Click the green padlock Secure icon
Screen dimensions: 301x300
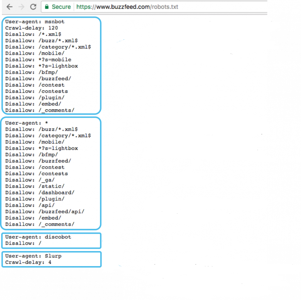click(47, 7)
